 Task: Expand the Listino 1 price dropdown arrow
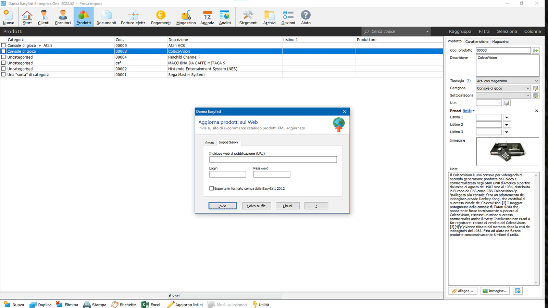pyautogui.click(x=507, y=117)
